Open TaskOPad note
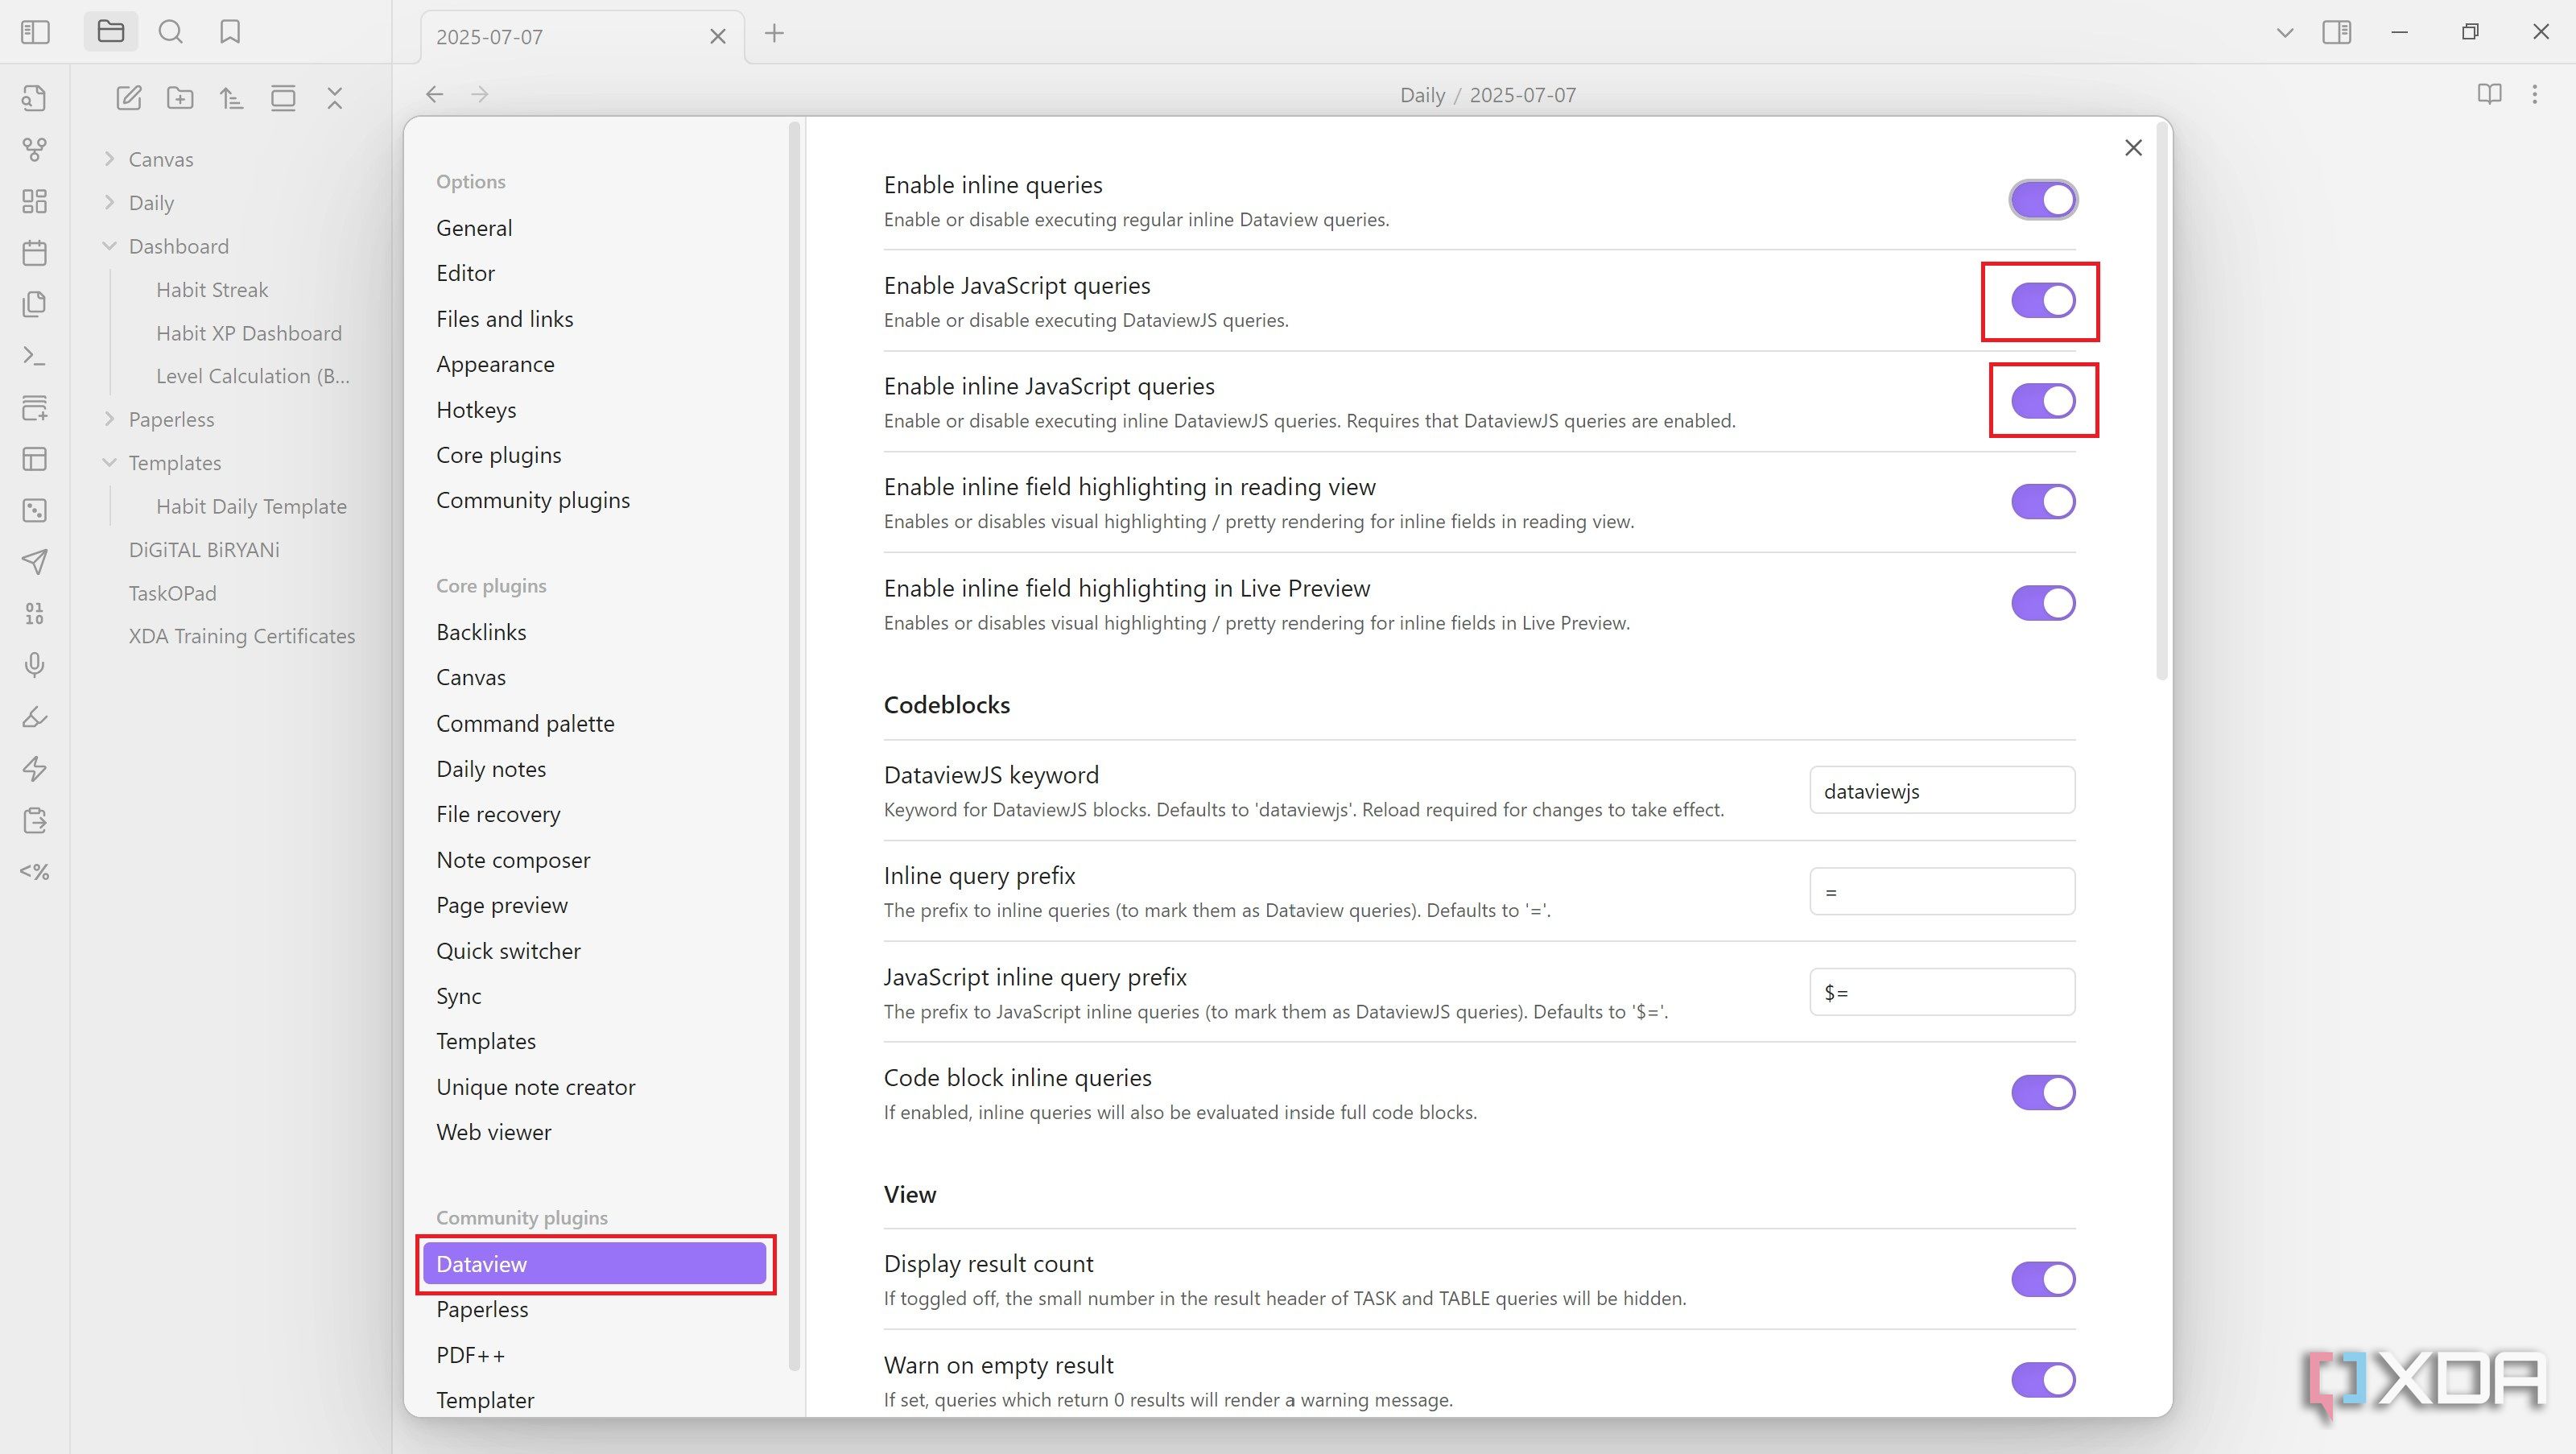This screenshot has width=2576, height=1454. 172,593
